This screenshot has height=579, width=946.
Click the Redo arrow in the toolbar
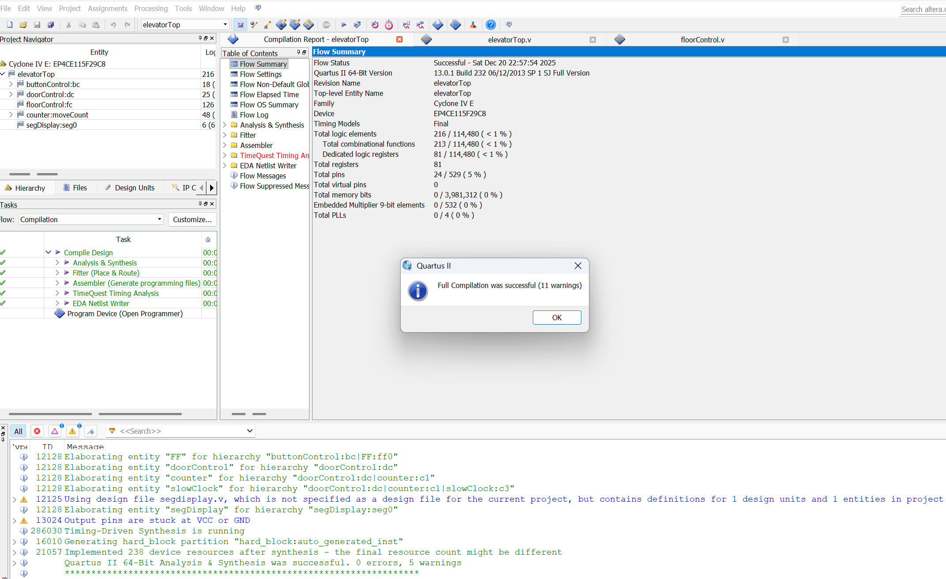[128, 25]
